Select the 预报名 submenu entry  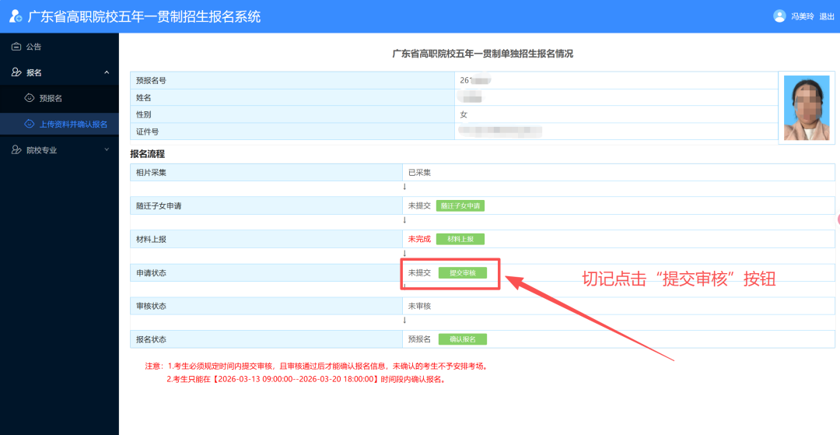click(51, 98)
